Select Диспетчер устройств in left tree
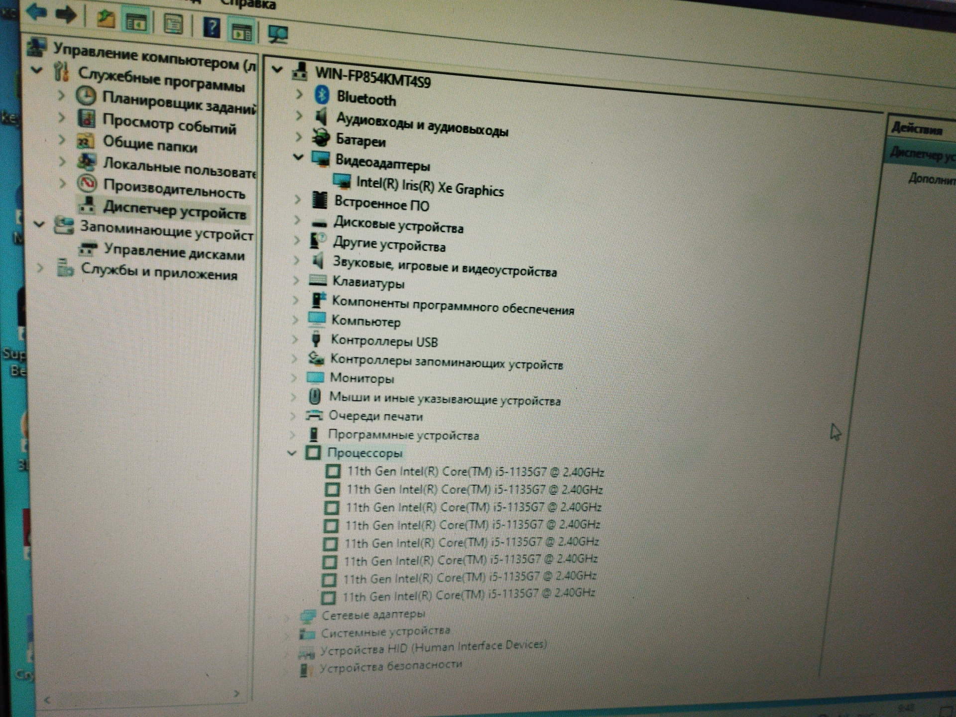The height and width of the screenshot is (717, 956). click(174, 210)
